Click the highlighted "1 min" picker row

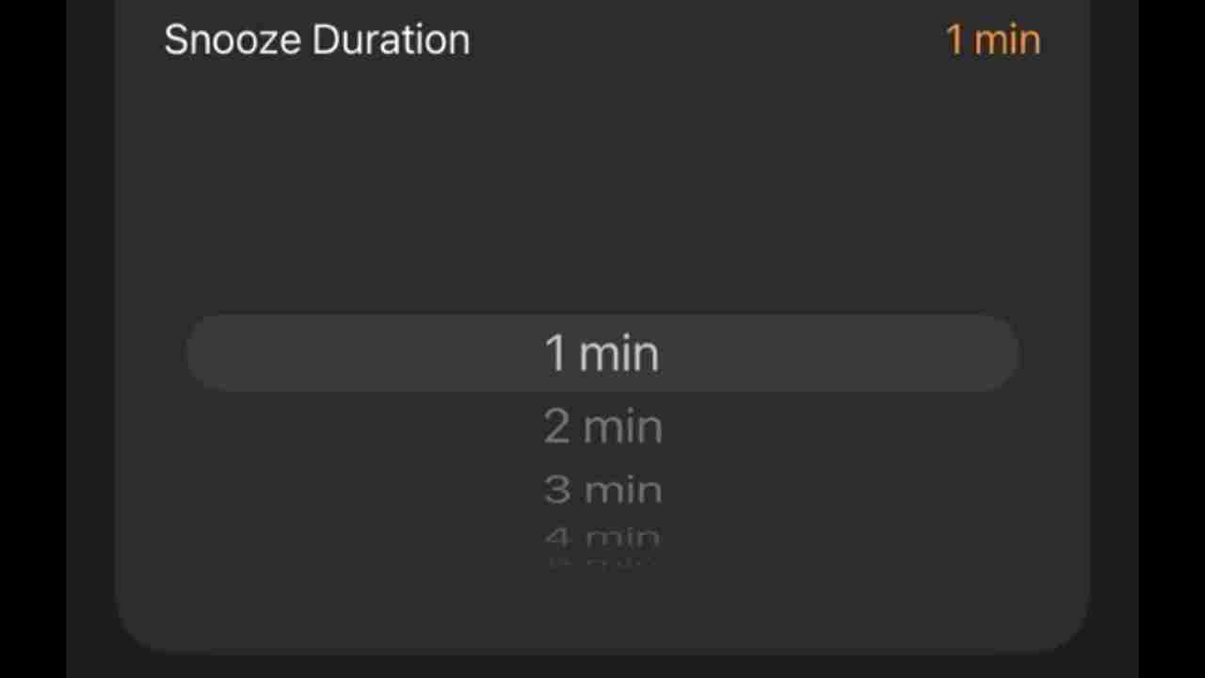pos(602,353)
